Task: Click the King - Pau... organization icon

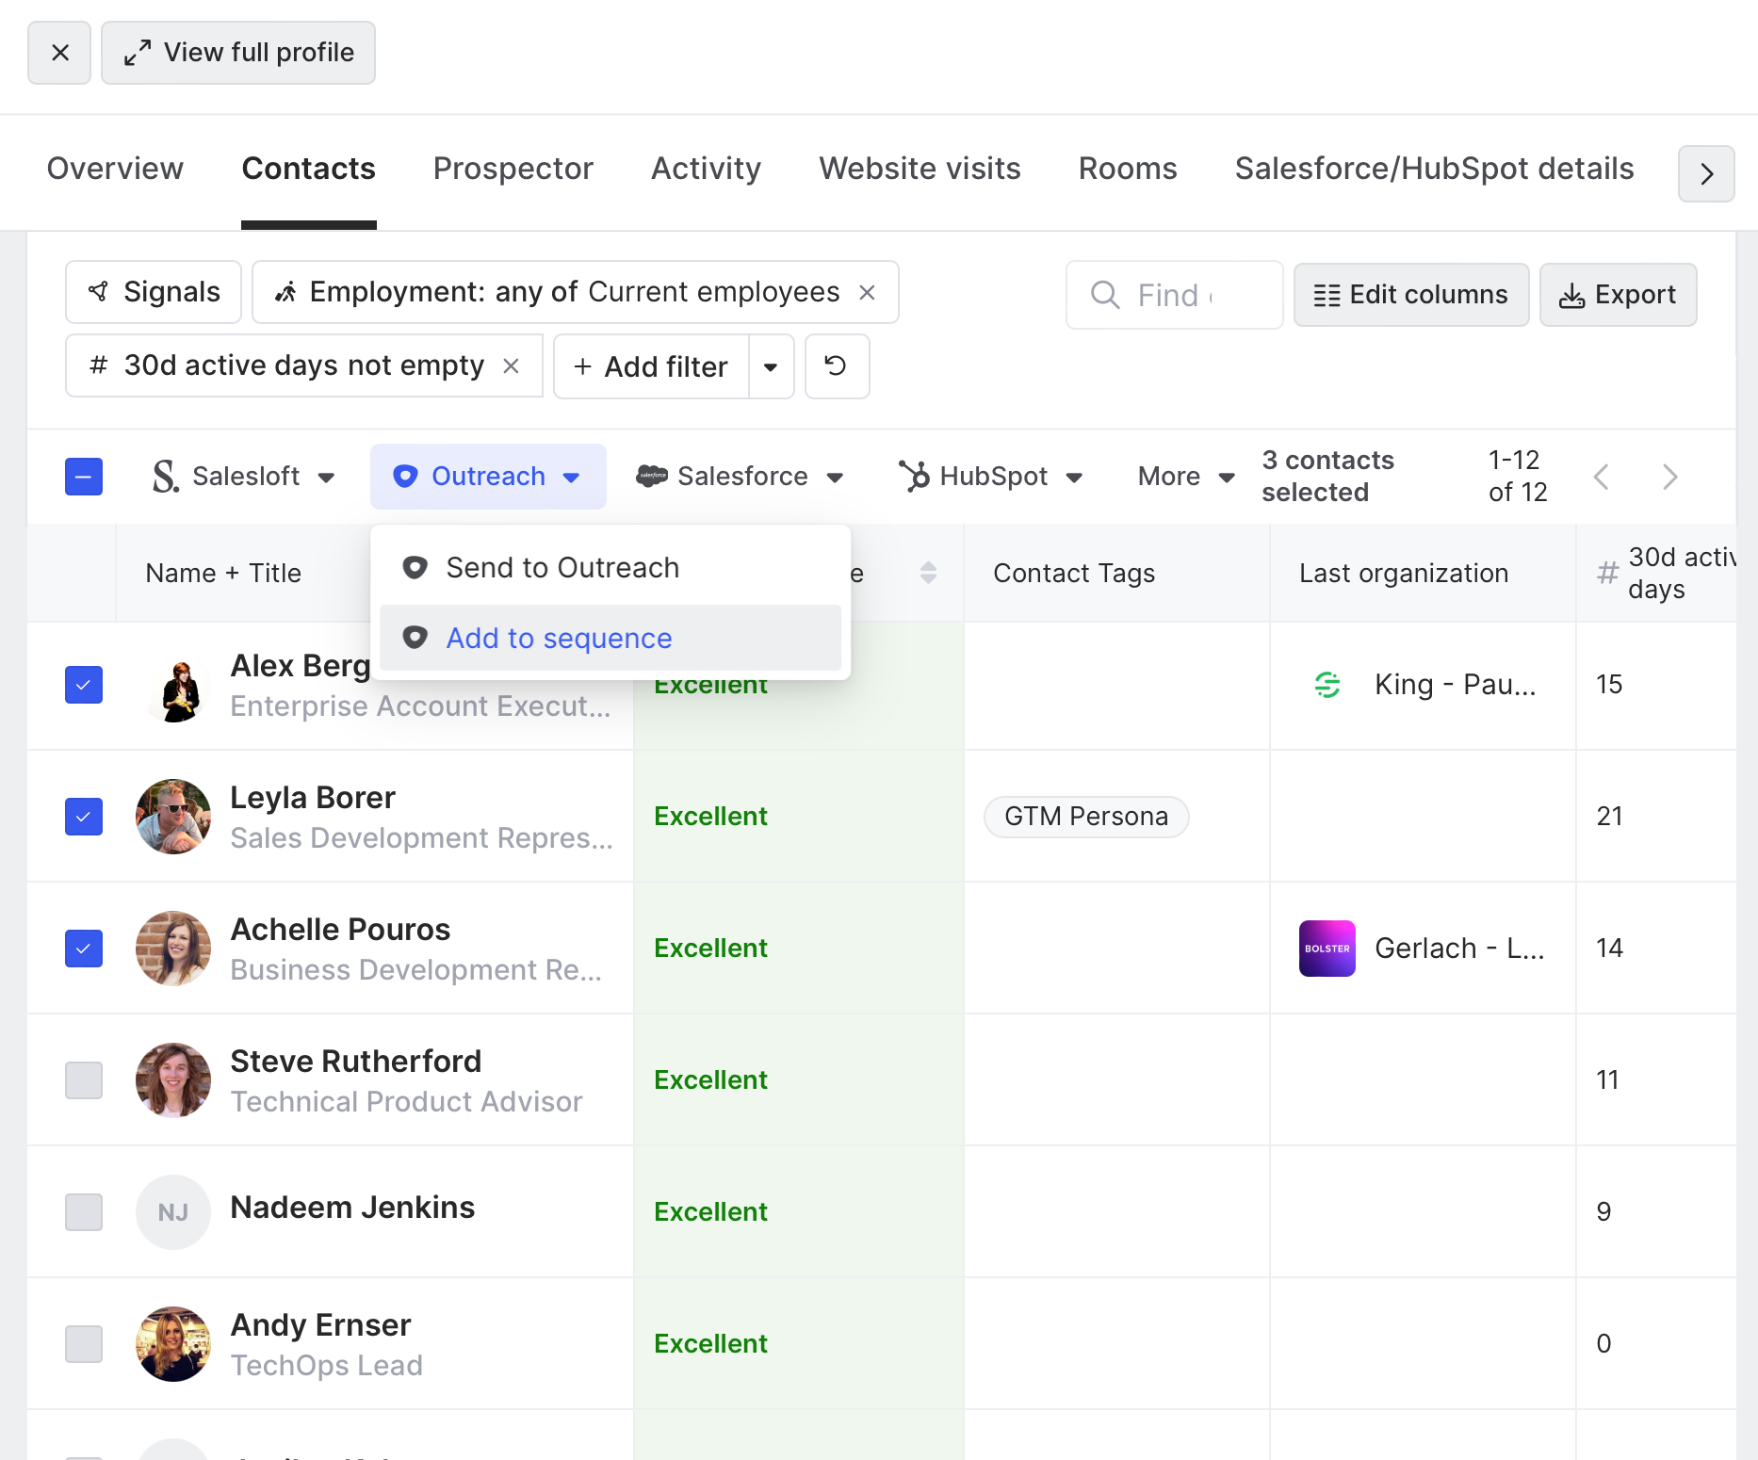Action: [1327, 685]
